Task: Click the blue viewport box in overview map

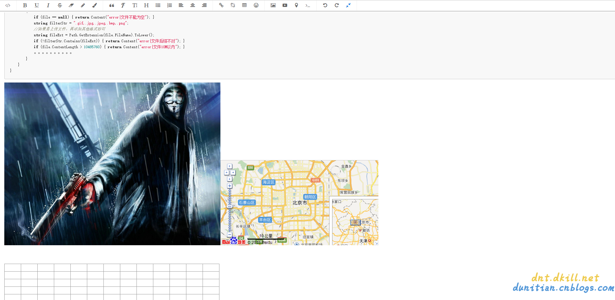Action: [x=356, y=222]
